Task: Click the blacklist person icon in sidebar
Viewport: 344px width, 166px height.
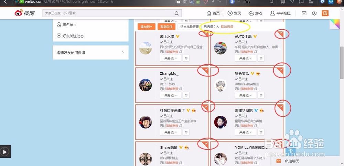Action: [x=59, y=24]
